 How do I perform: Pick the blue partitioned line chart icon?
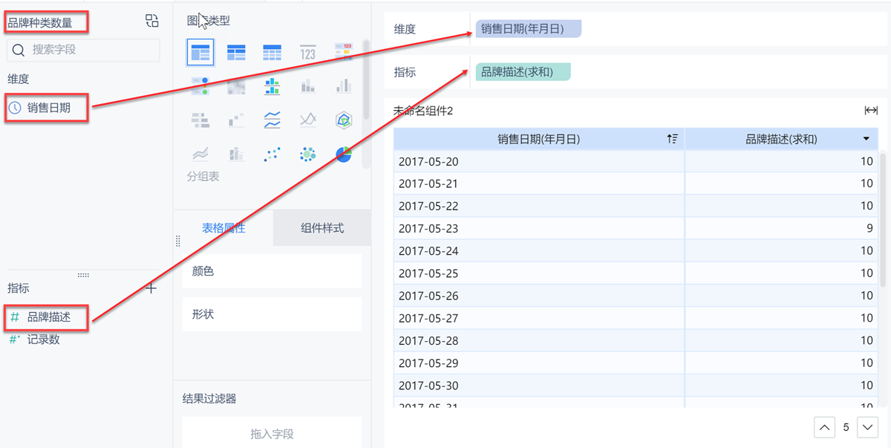coord(272,120)
